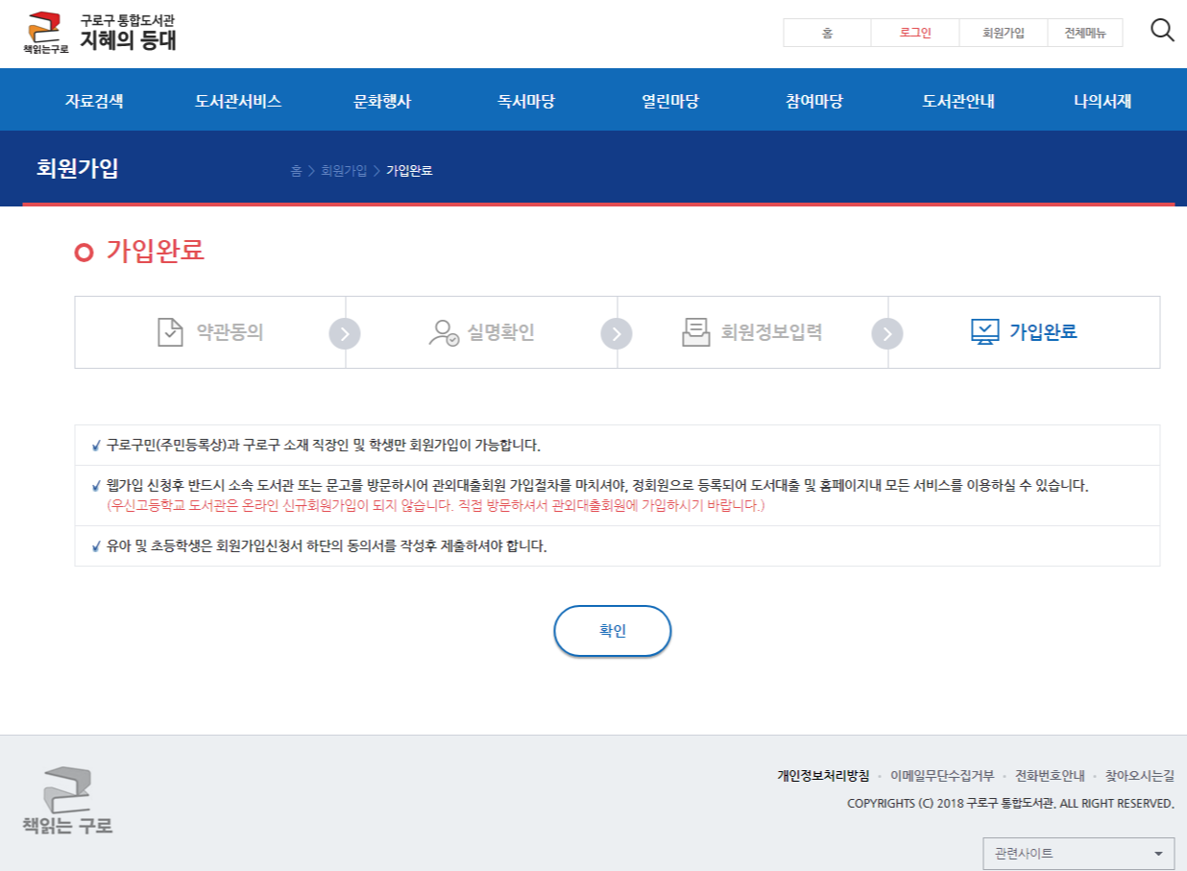Click the 가입완료 page heading

[156, 252]
